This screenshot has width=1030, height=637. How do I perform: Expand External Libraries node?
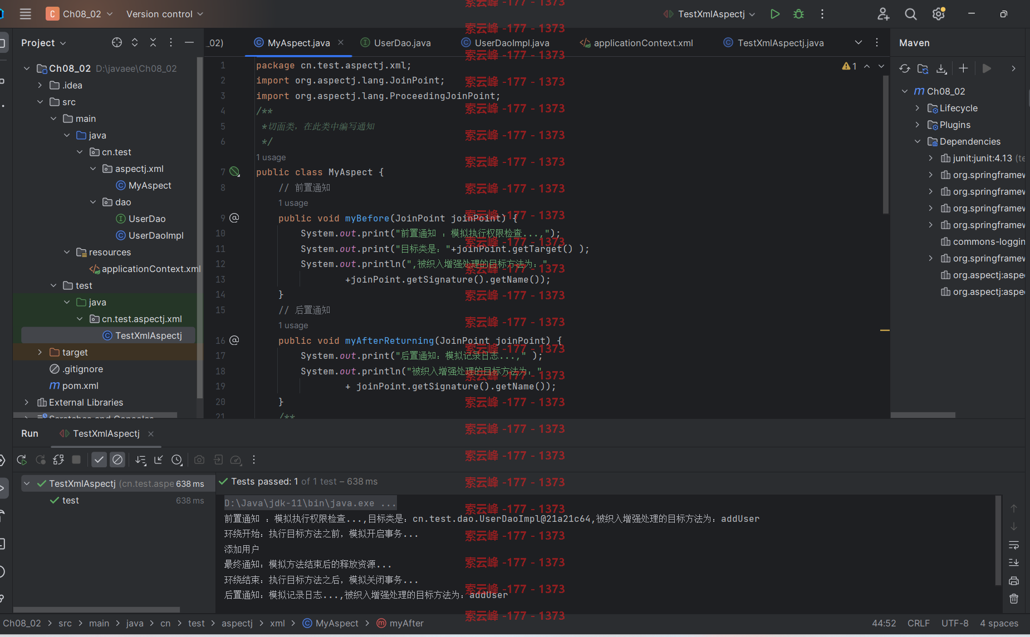[27, 402]
